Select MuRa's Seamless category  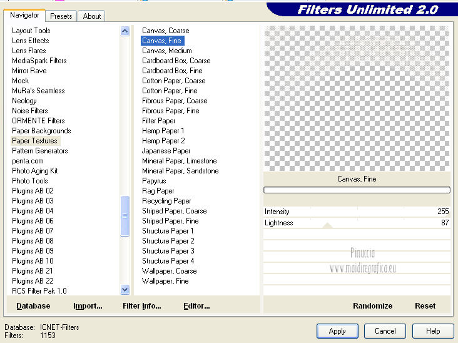(38, 91)
